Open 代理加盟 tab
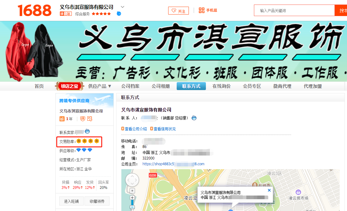This screenshot has width=347, height=211. point(313,86)
